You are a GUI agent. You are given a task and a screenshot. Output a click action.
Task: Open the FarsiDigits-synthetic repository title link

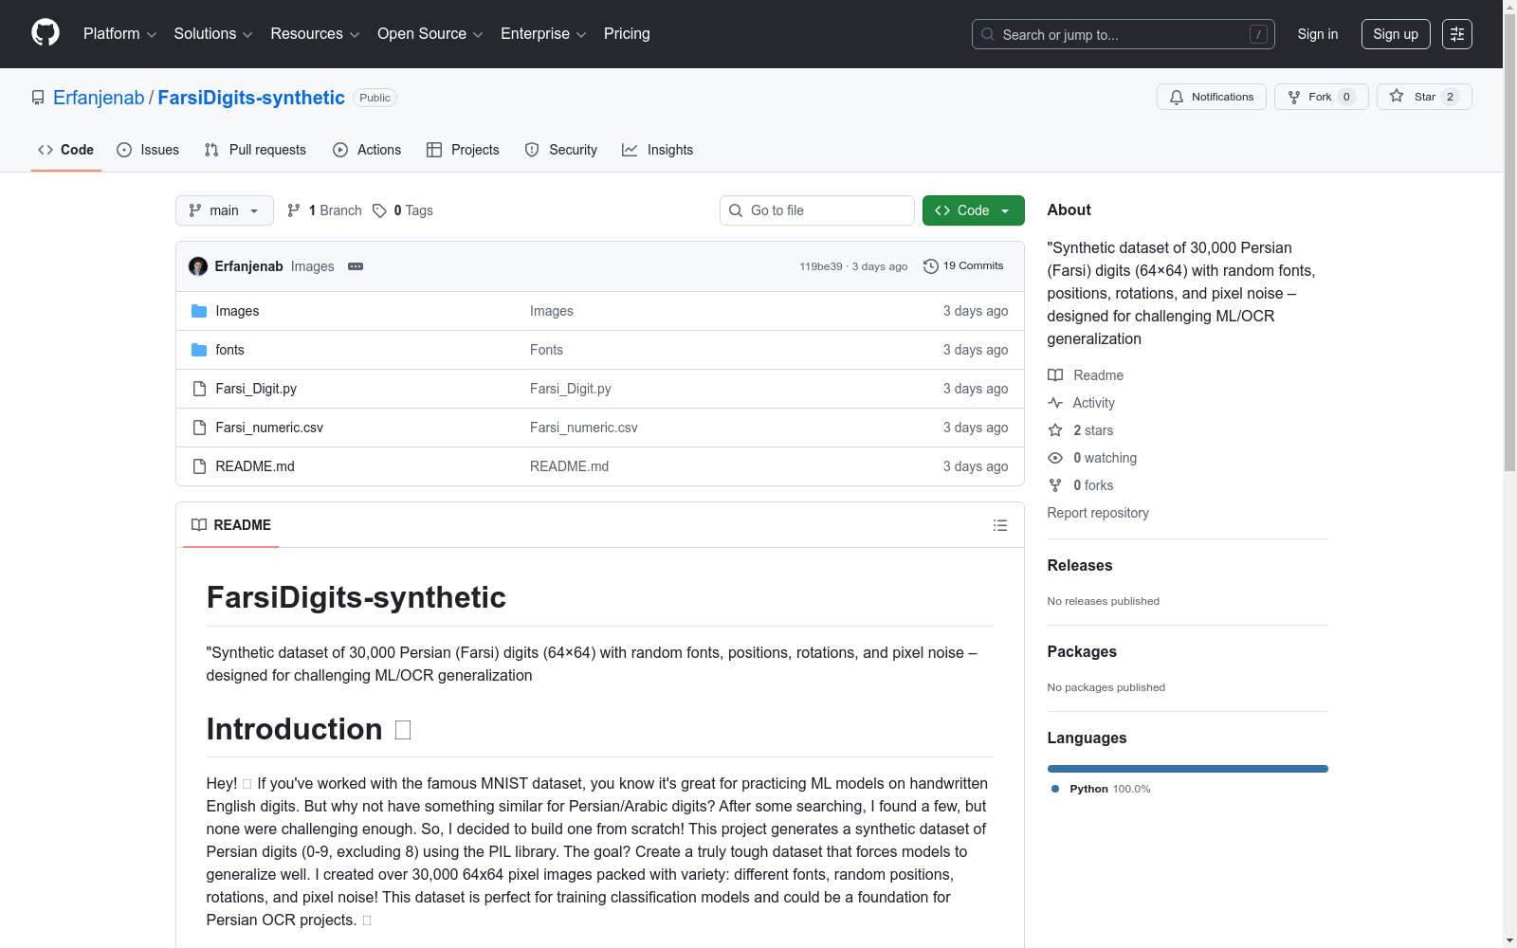pos(251,98)
